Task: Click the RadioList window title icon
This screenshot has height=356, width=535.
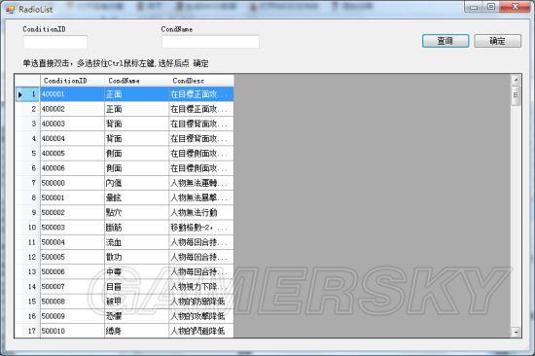Action: [x=10, y=9]
